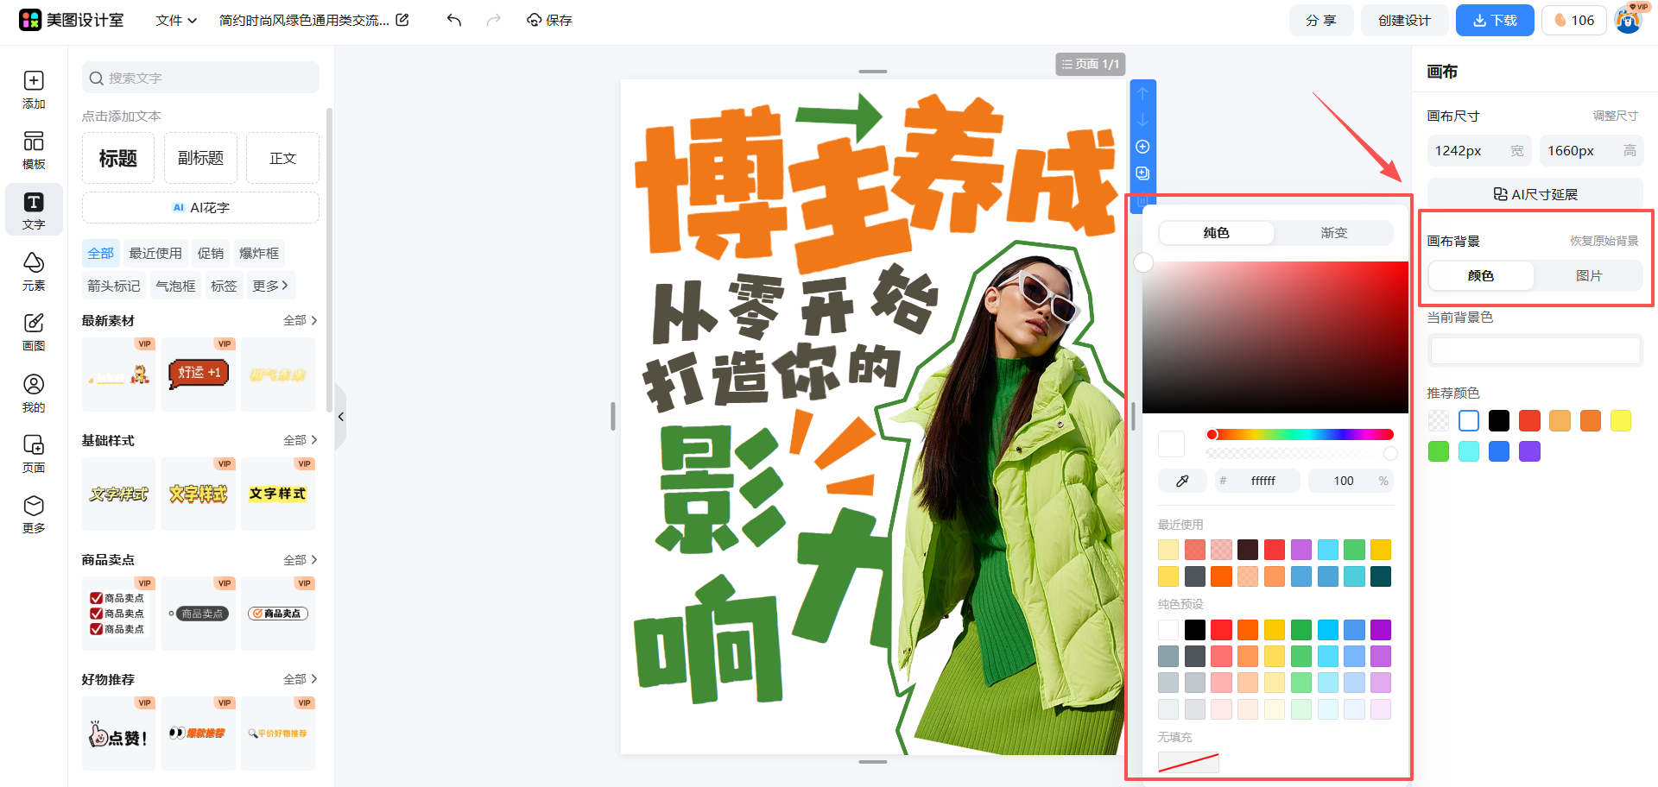Switch canvas background to 图片 mode

click(x=1588, y=276)
